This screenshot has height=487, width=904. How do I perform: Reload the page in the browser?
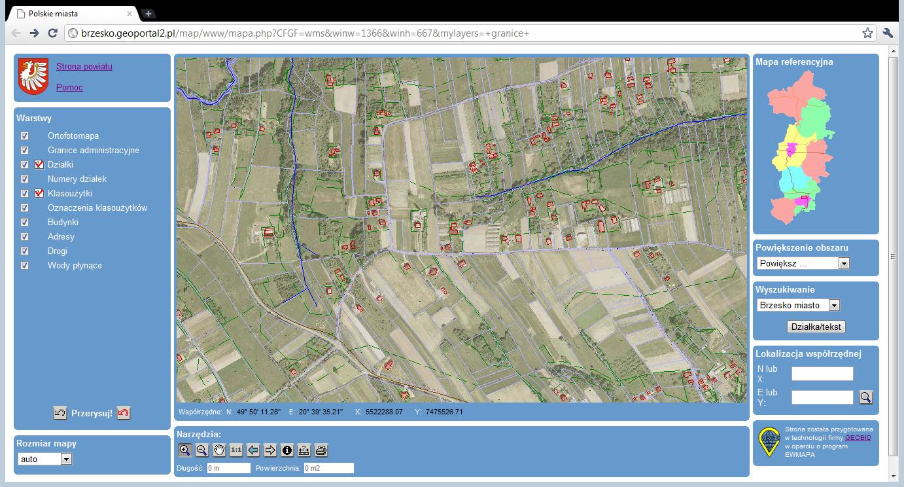[54, 33]
